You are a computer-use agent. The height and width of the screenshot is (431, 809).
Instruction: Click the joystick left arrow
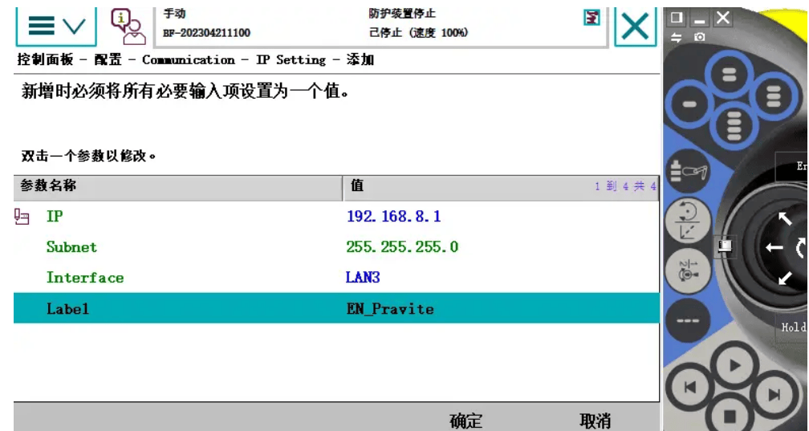(774, 248)
